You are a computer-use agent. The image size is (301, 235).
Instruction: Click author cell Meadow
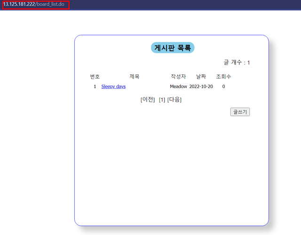[x=178, y=87]
